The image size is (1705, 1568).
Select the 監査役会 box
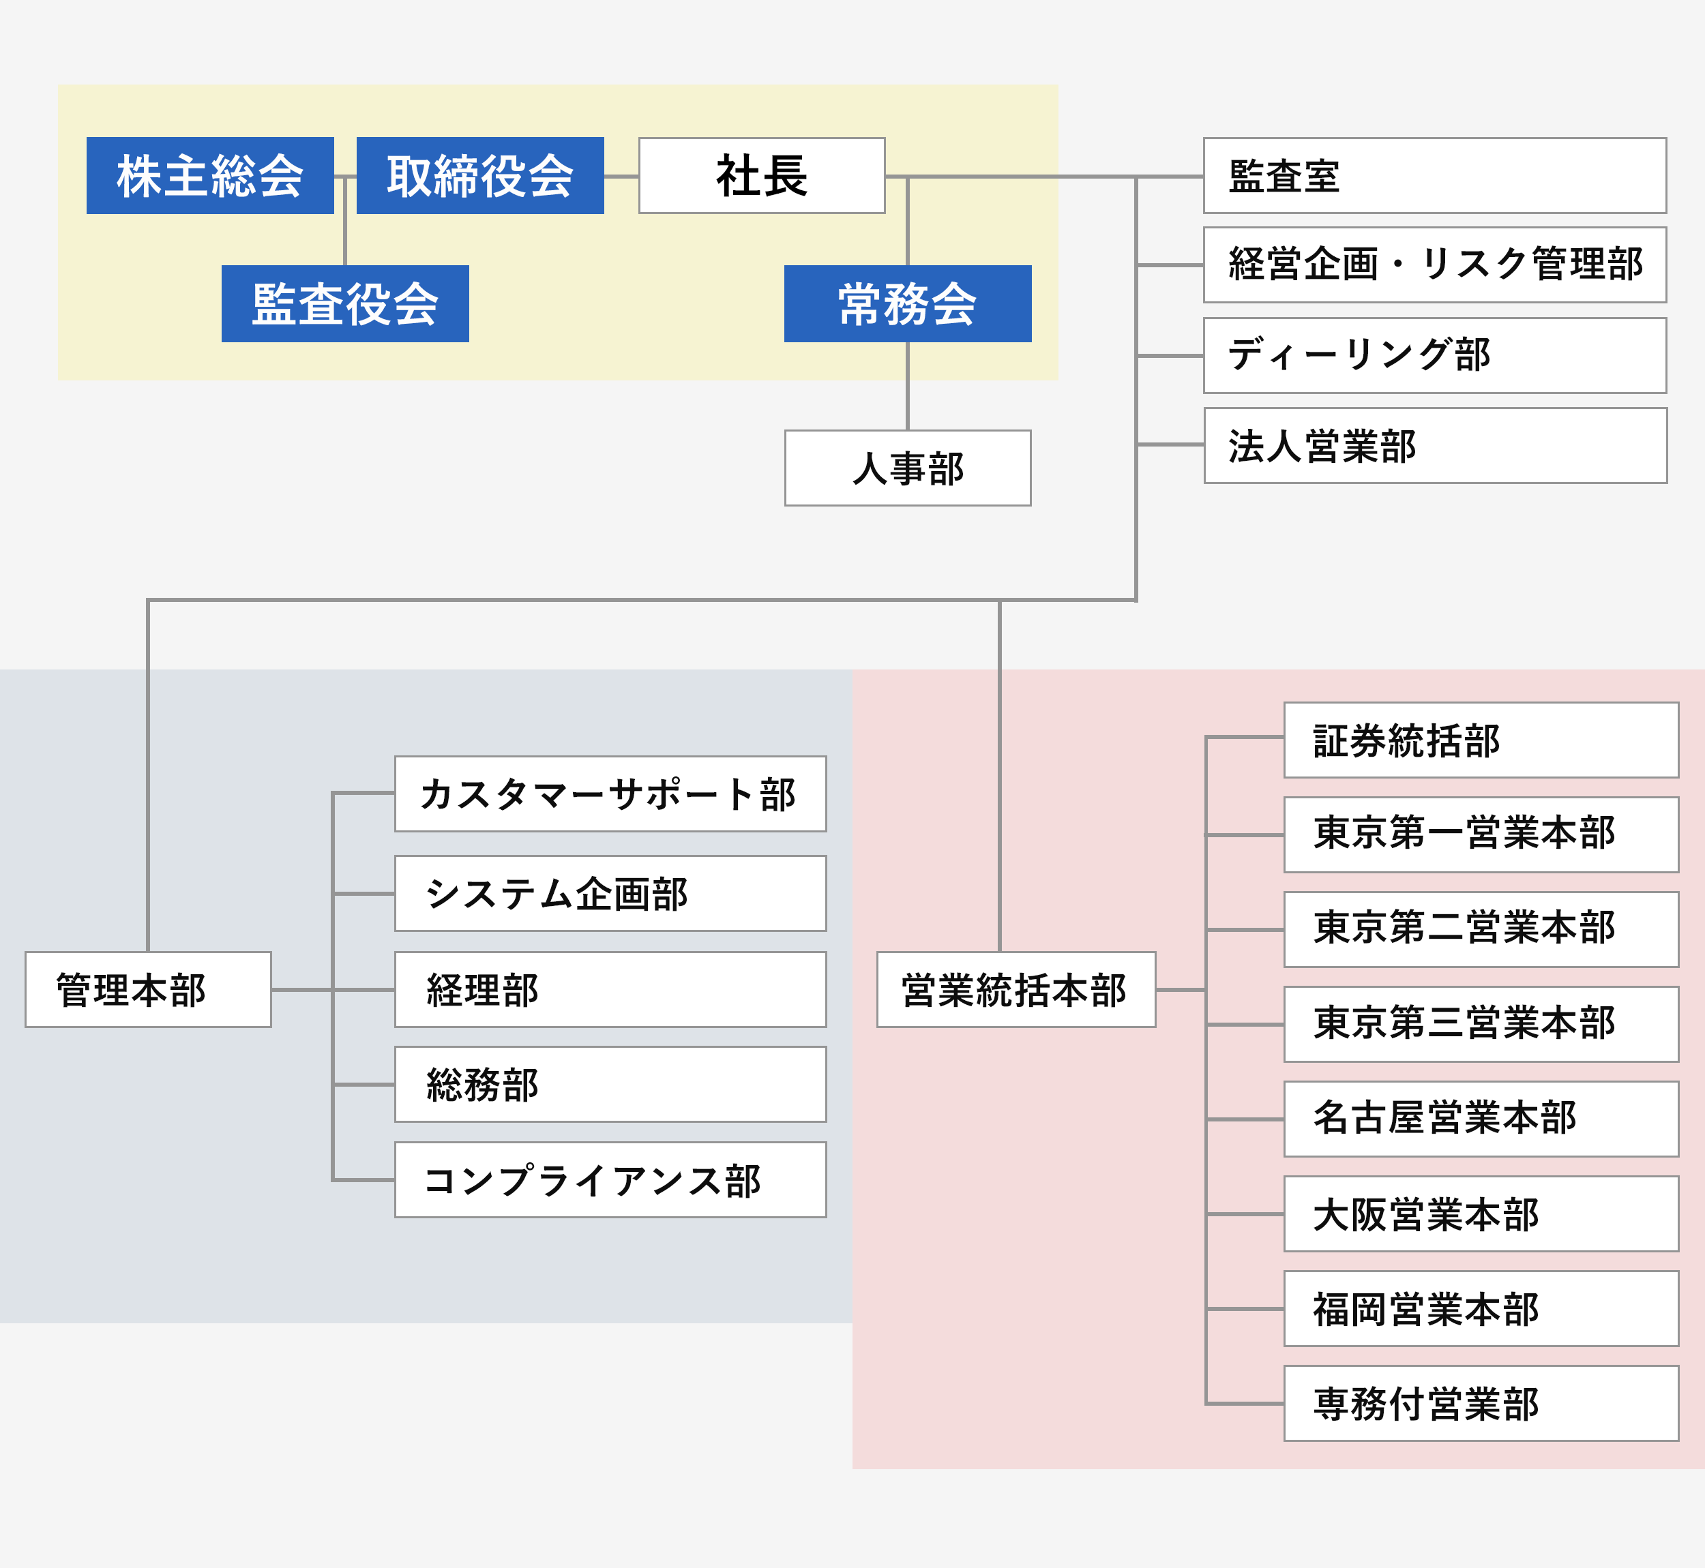coord(344,304)
